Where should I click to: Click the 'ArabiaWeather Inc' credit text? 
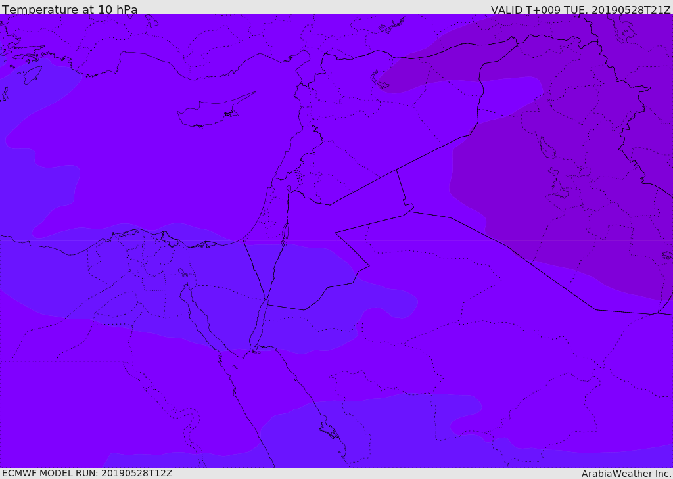[626, 474]
